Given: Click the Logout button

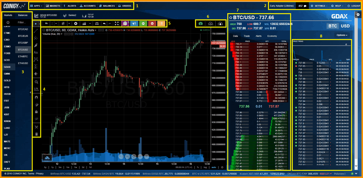Looking at the screenshot, I should click(x=354, y=6).
